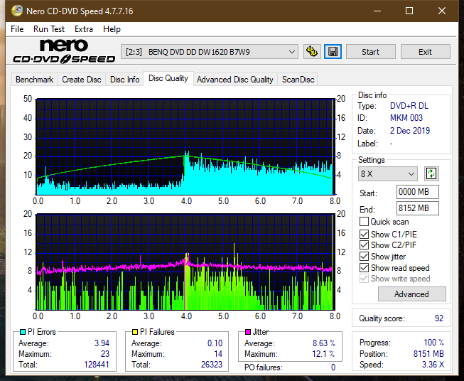This screenshot has width=464, height=381.
Task: Disable Show jitter checkbox
Action: pos(364,257)
